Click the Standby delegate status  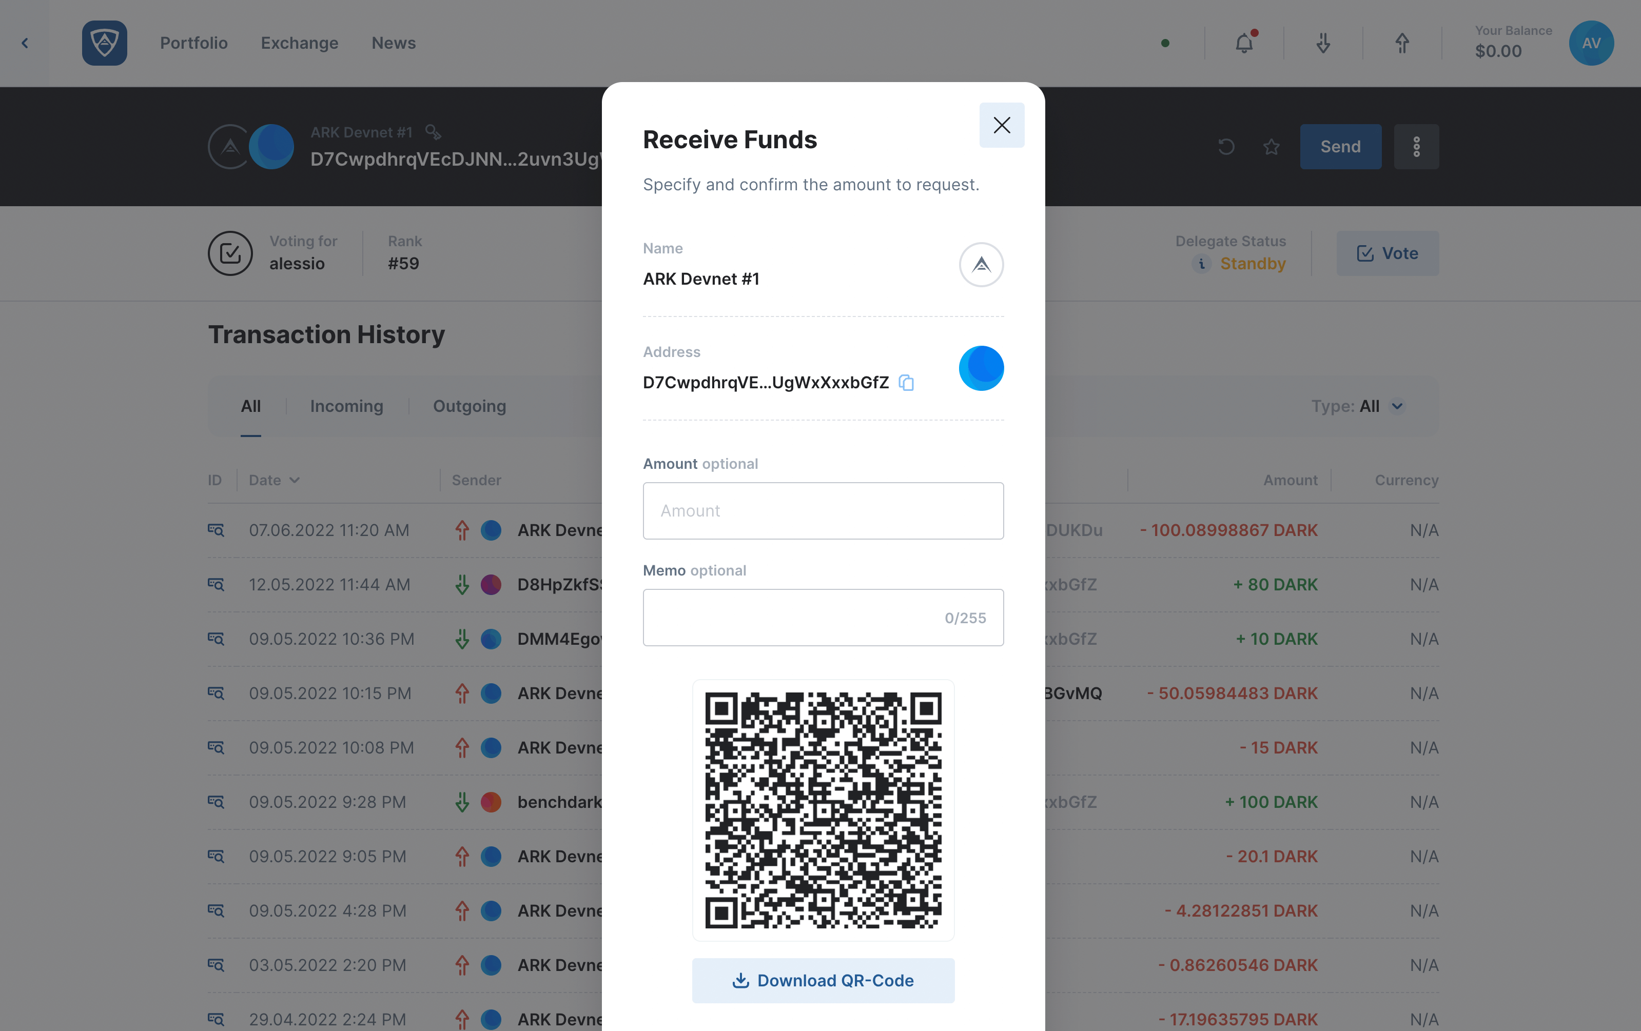pos(1253,264)
